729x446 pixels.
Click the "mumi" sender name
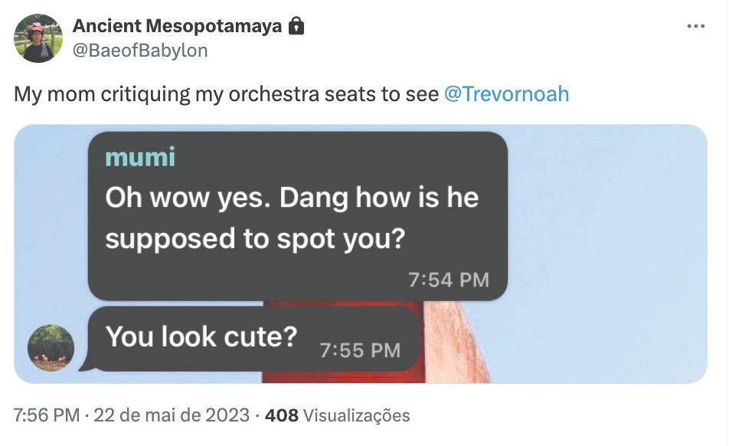[140, 157]
